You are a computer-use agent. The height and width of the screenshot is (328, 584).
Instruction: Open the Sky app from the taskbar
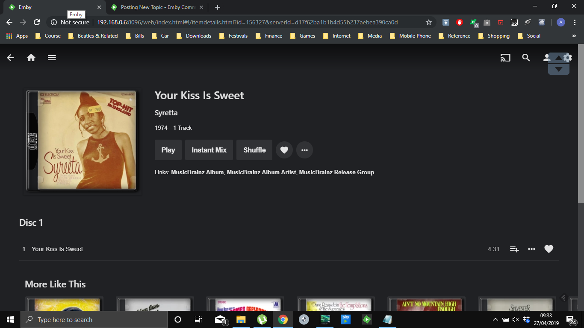345,319
